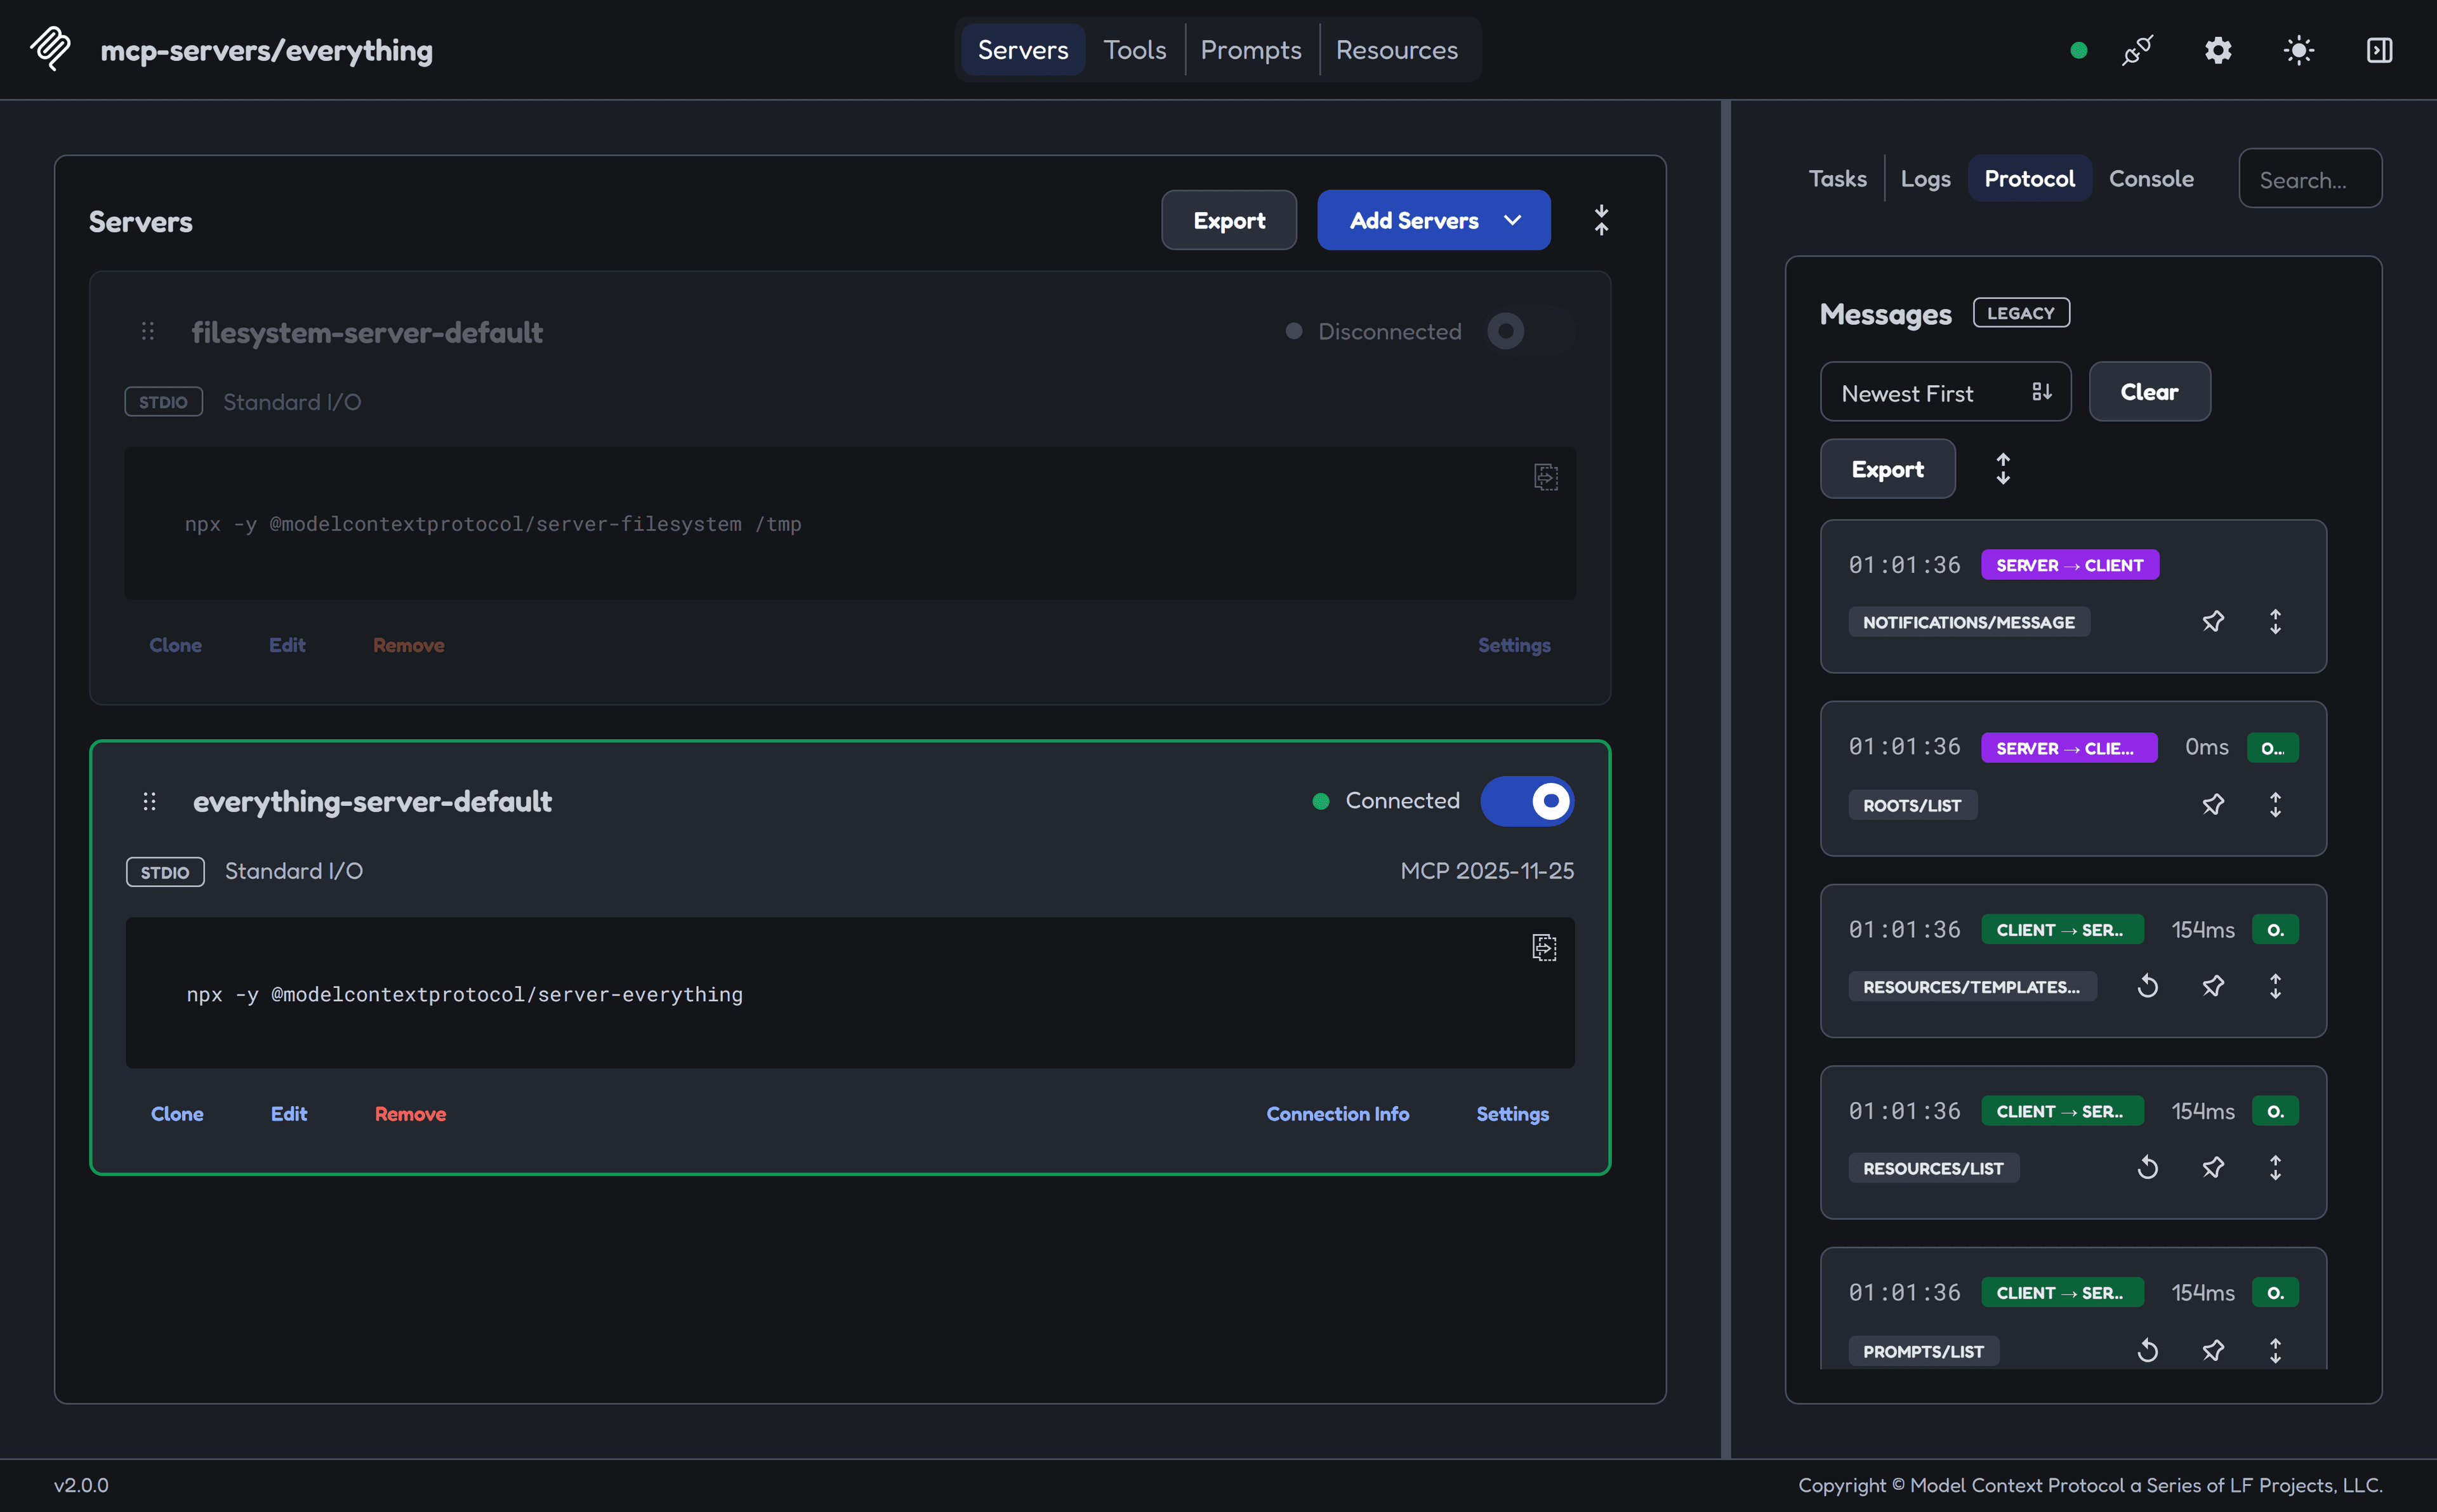The width and height of the screenshot is (2437, 1512).
Task: Click the green status dot in header
Action: 2078,50
